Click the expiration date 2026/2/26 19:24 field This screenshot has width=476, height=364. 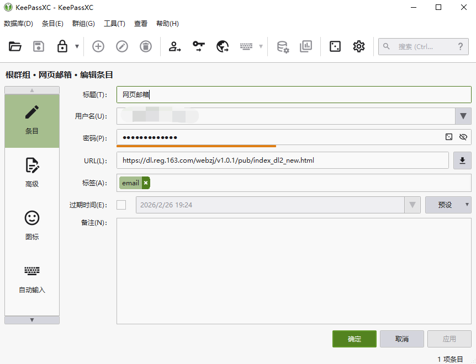click(270, 205)
